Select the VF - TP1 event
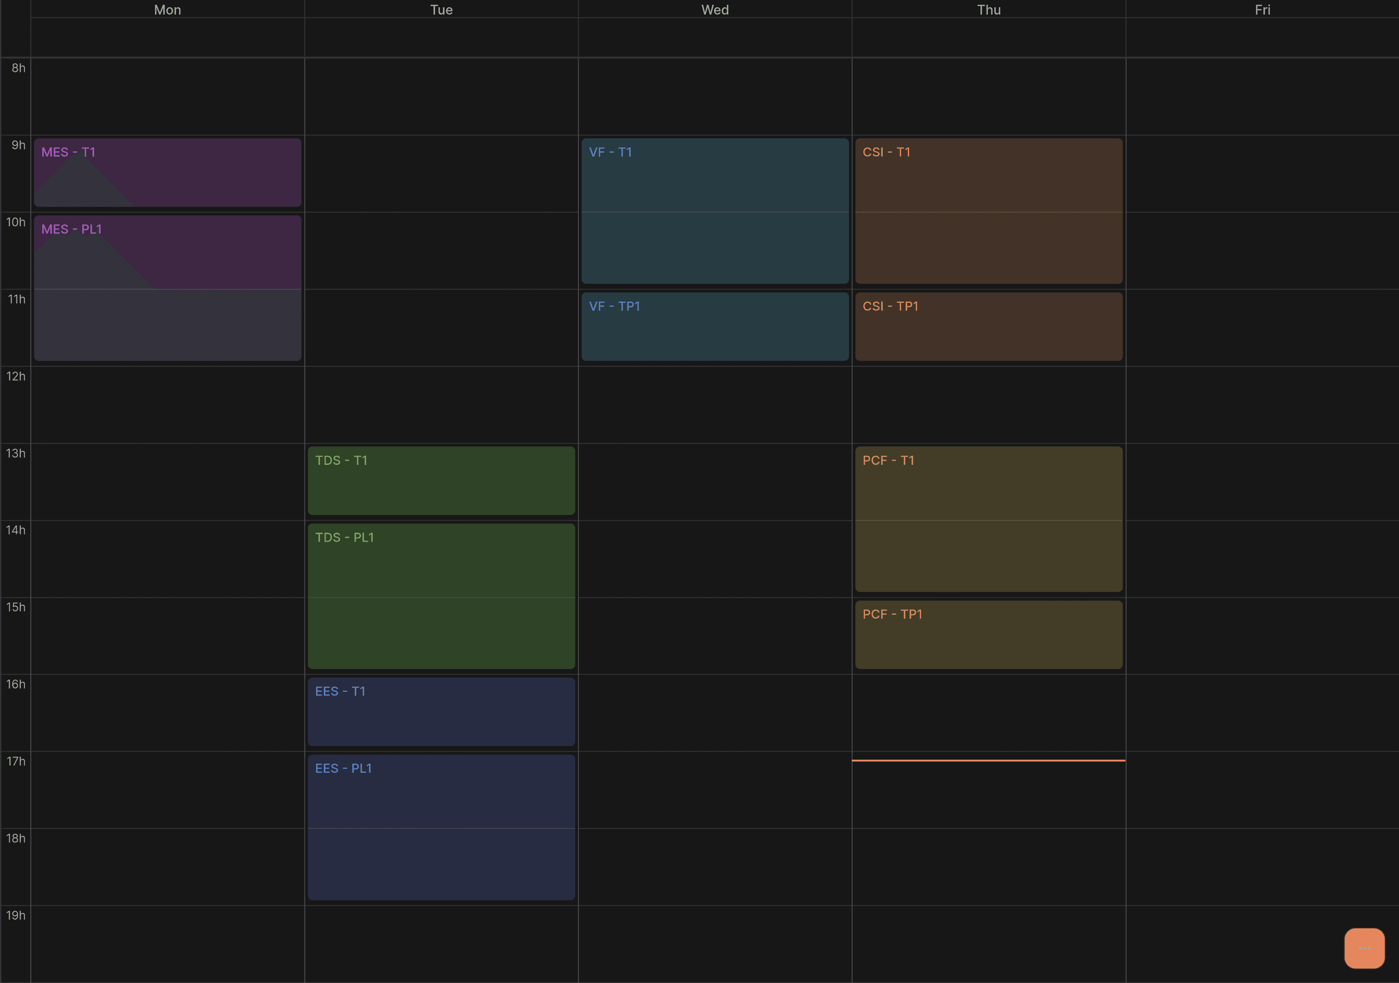This screenshot has height=983, width=1399. (715, 327)
